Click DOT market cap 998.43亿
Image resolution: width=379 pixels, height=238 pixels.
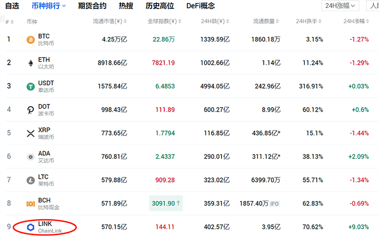click(114, 110)
